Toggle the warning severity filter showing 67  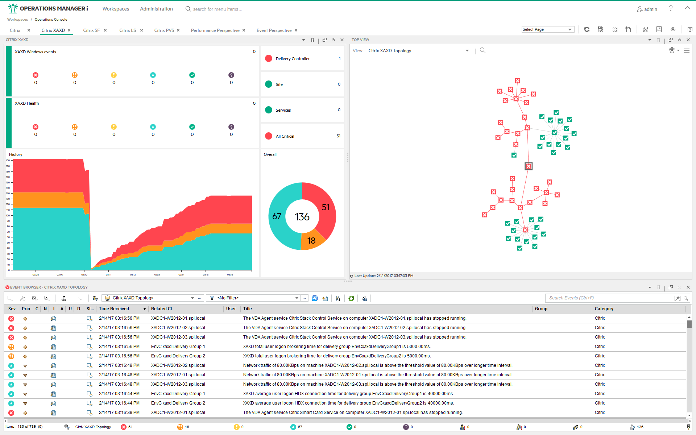click(x=293, y=427)
